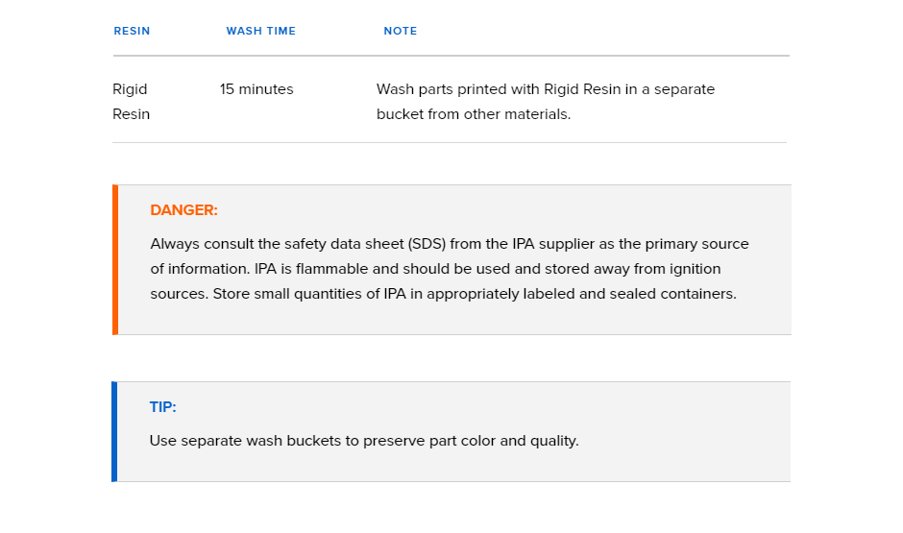
Task: Click the divider line below table header
Action: coord(451,56)
